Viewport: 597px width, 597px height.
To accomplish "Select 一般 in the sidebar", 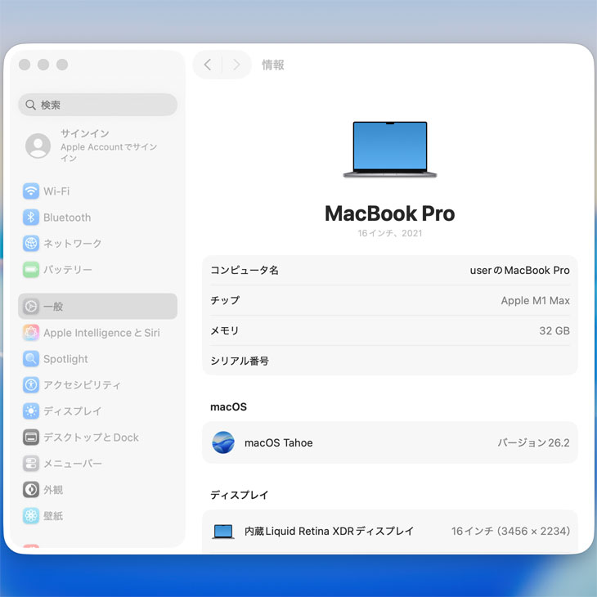I will coord(97,307).
